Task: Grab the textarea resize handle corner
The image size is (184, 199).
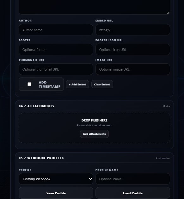Action: click(168, 13)
